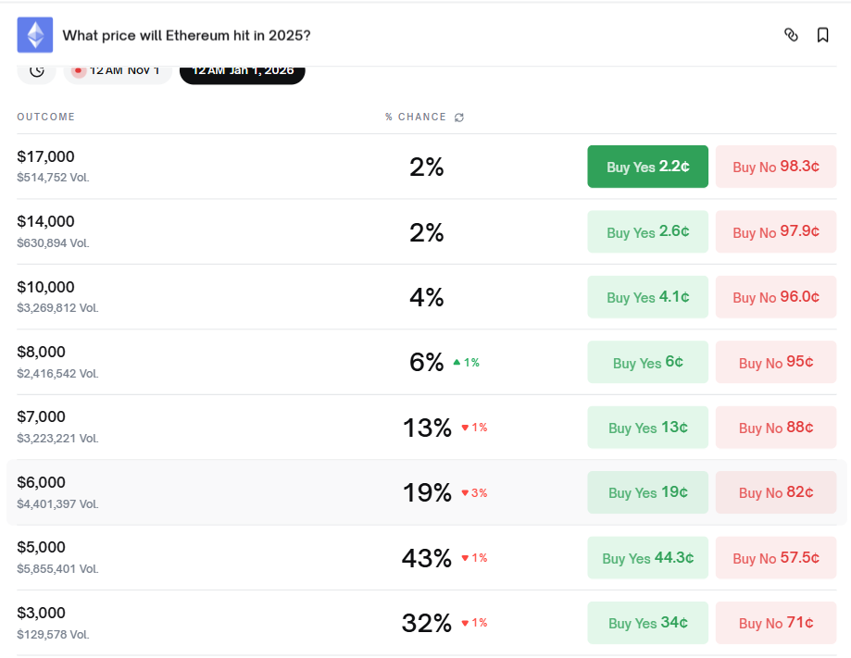The width and height of the screenshot is (851, 658).
Task: Select the 12 AM Jan 1, 2026 timeframe
Action: tap(242, 68)
